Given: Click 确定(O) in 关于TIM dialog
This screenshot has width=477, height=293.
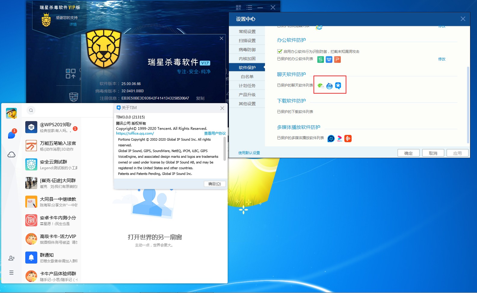Looking at the screenshot, I should point(215,184).
